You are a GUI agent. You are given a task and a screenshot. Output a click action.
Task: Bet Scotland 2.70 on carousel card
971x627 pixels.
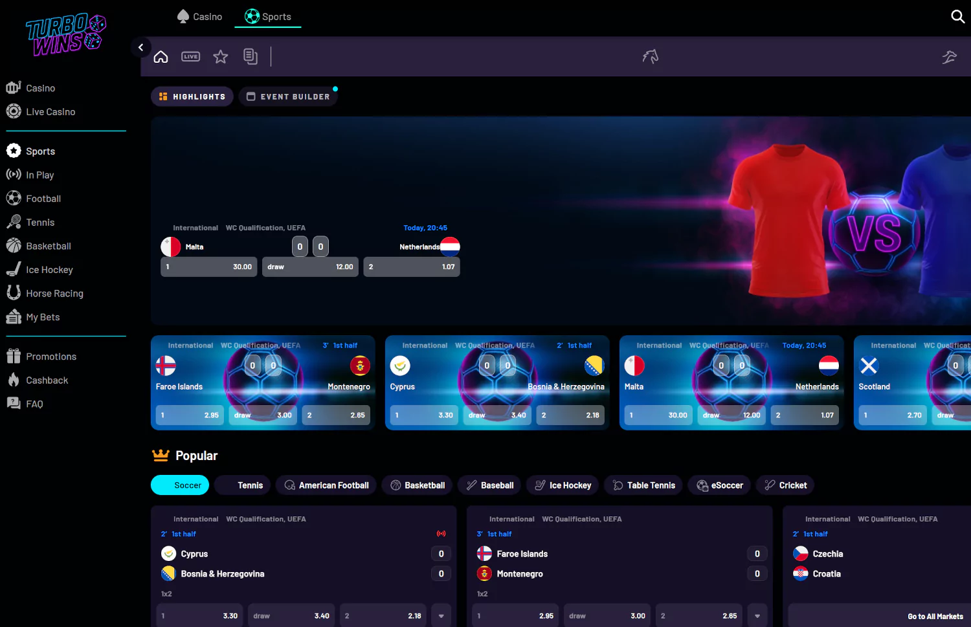pyautogui.click(x=893, y=415)
